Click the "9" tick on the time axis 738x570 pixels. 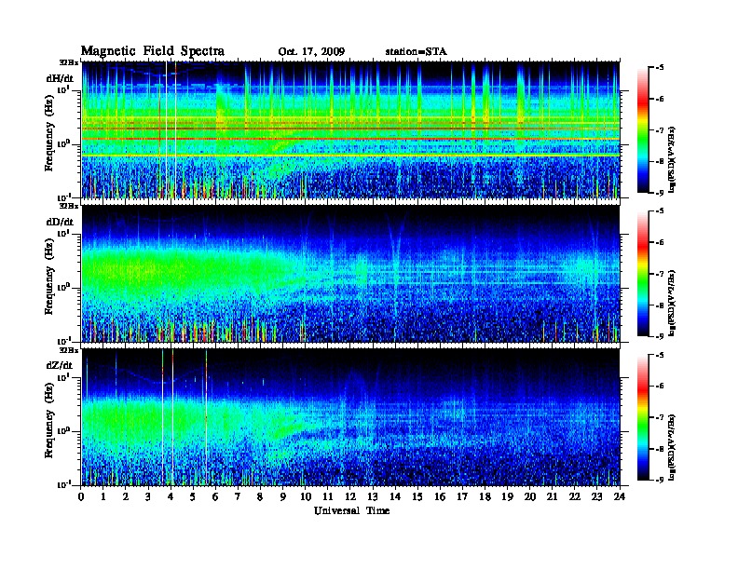tap(283, 496)
